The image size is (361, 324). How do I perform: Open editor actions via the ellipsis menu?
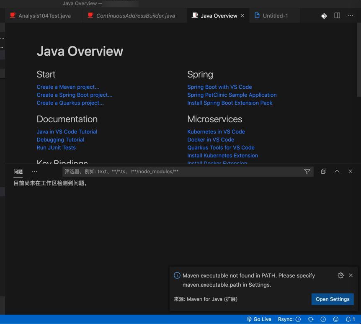350,15
